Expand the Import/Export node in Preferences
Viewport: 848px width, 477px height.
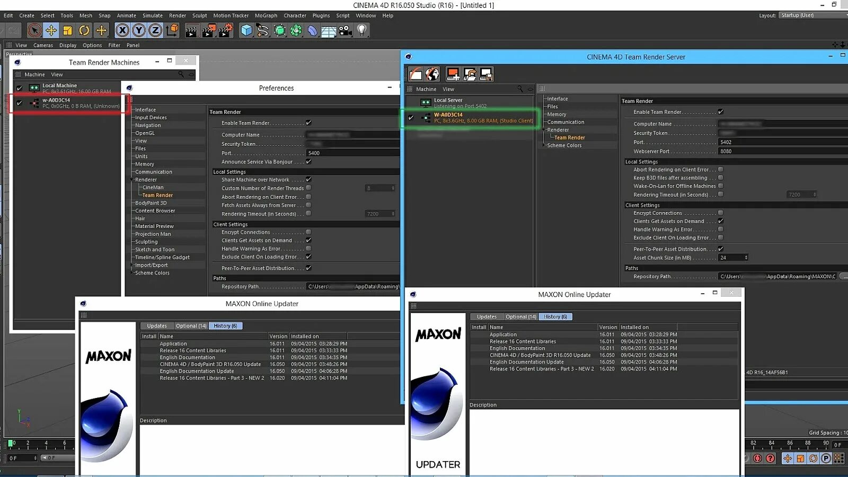tap(132, 265)
